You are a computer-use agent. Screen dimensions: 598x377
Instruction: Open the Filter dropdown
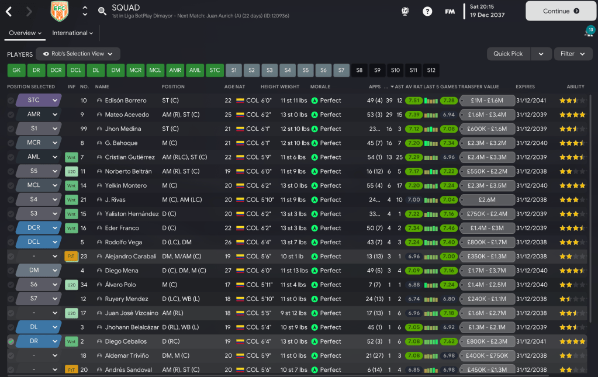(572, 54)
